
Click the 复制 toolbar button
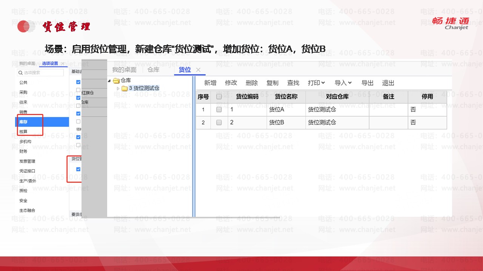272,83
